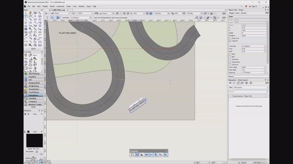Open Vertical Align dropdown
The width and height of the screenshot is (293, 164).
coord(254,70)
